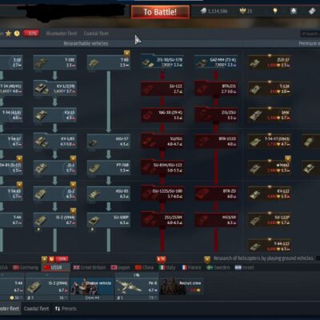The height and width of the screenshot is (320, 320).
Task: Select the IS-2 tank in research tree
Action: coord(55,194)
